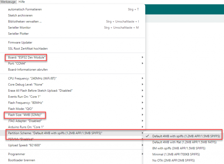Launch the Serieller Plotter
The width and height of the screenshot is (224, 164).
tap(18, 34)
